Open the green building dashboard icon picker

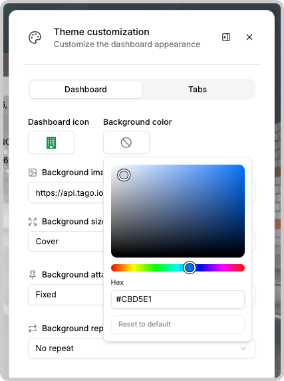coord(51,143)
